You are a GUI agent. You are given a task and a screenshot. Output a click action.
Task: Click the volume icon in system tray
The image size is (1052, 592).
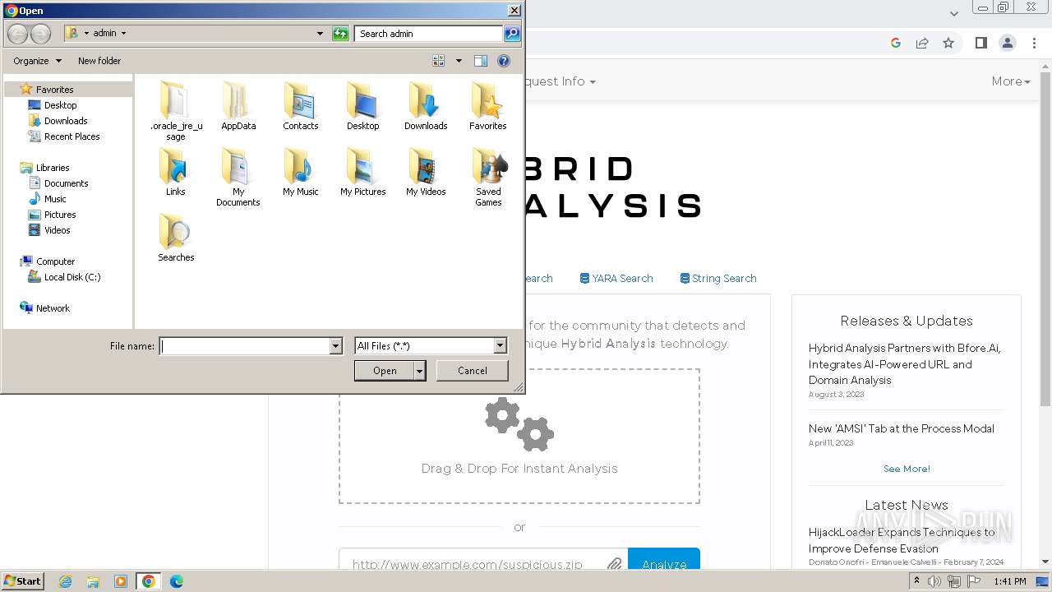tap(934, 581)
